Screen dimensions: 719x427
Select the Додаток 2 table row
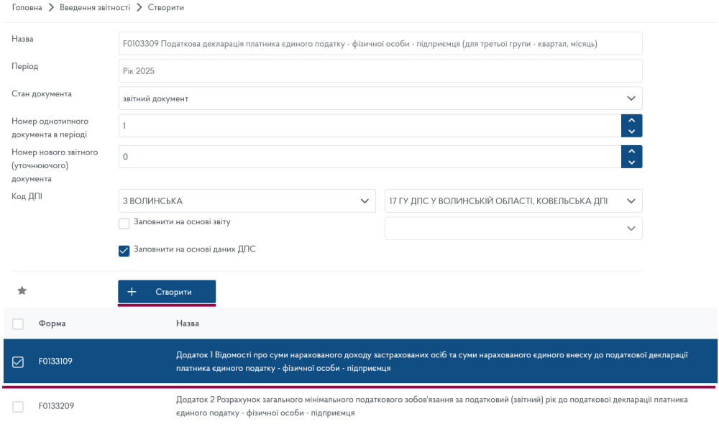431,407
